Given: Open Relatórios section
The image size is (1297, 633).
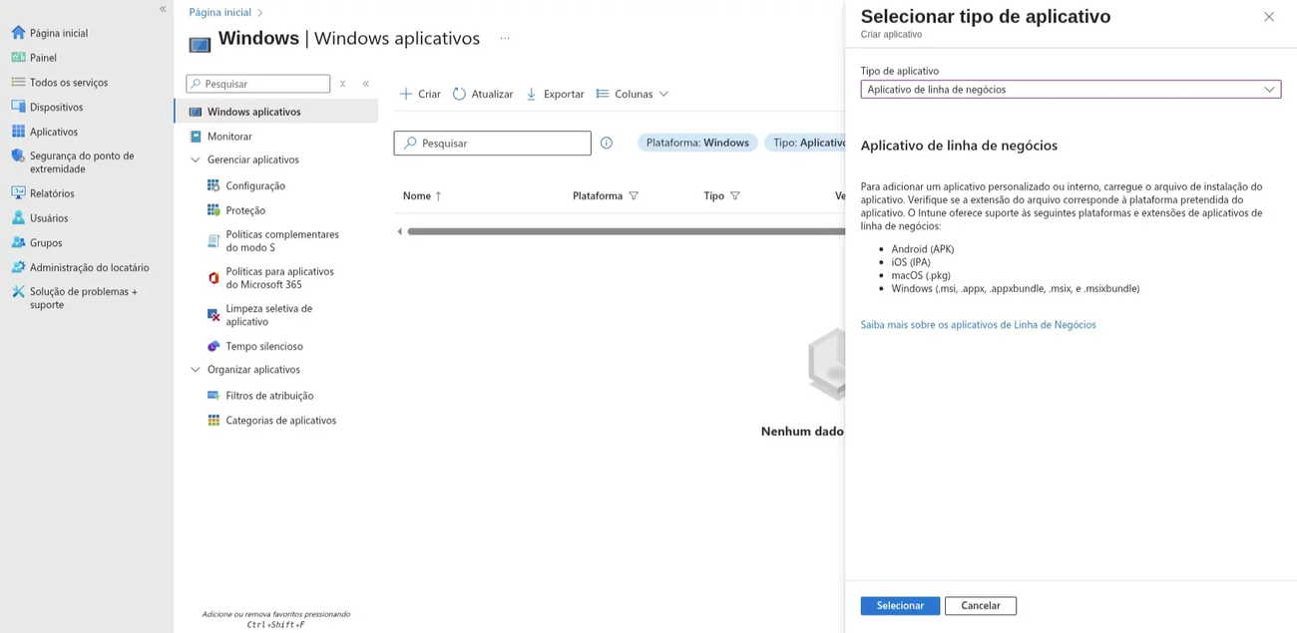Looking at the screenshot, I should coord(43,193).
